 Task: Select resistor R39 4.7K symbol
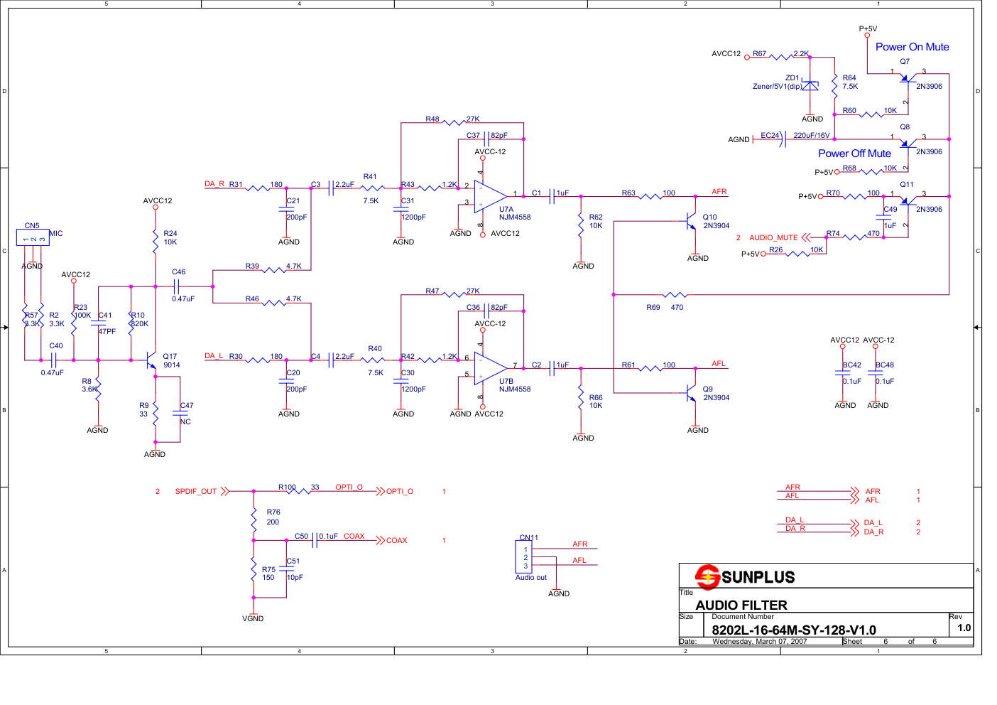pos(274,270)
